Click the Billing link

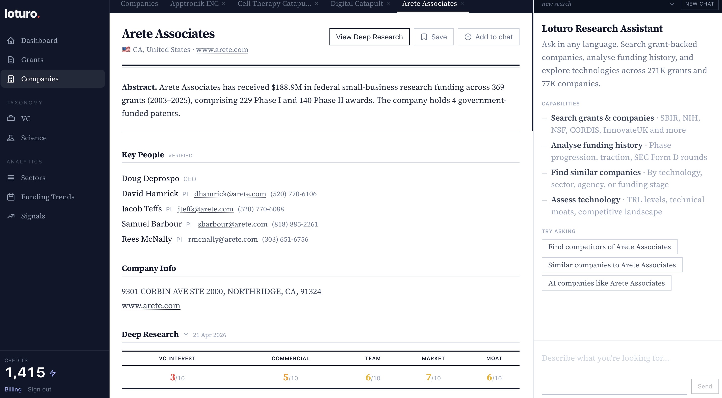click(13, 389)
